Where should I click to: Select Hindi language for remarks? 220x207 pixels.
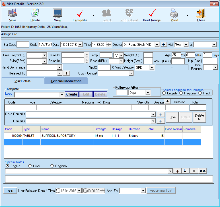click(x=200, y=93)
